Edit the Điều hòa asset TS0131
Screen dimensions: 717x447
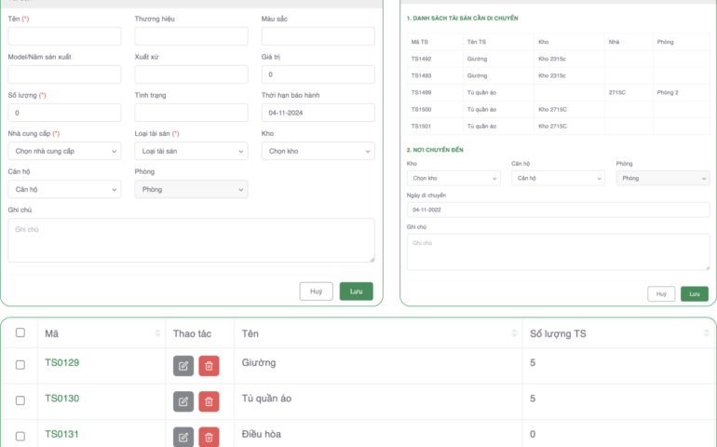pos(183,437)
